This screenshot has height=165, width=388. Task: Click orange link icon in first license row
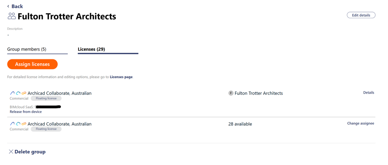[x=24, y=93]
